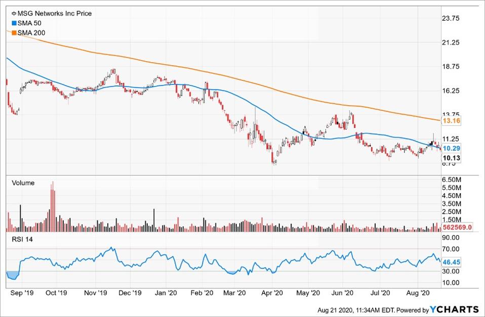The width and height of the screenshot is (485, 317).
Task: Click the YCHARTS logo
Action: pos(455,309)
